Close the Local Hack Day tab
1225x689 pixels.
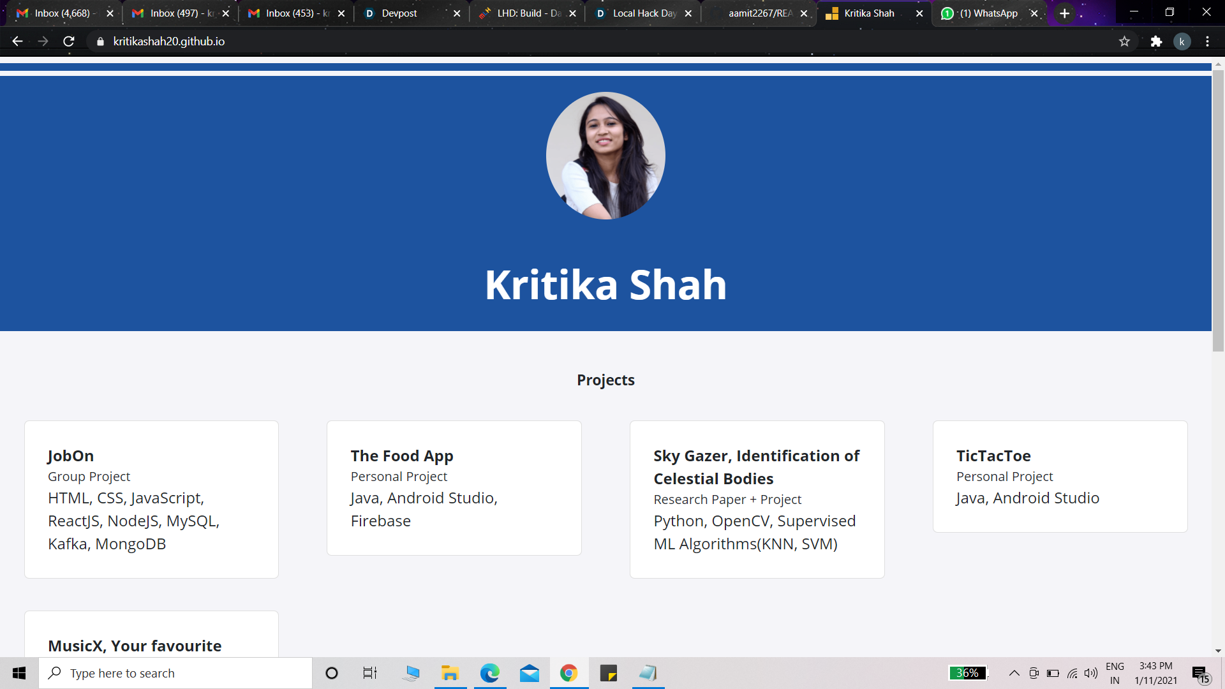tap(688, 13)
